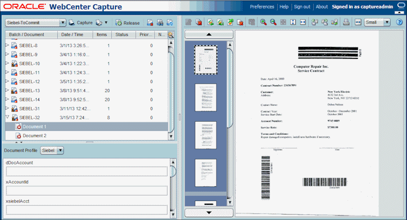Sort by Batch / Document column header
407x220 pixels.
32,34
